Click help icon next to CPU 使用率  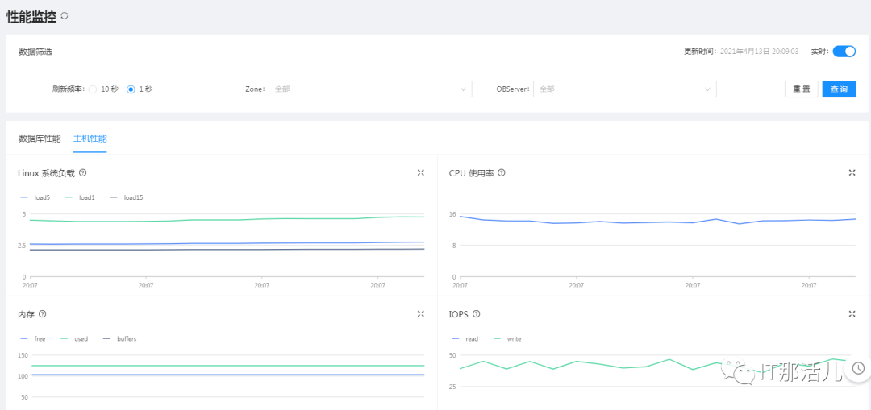click(502, 172)
